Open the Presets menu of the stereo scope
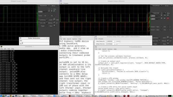The width and height of the screenshot is (173, 97). (x=66, y=4)
